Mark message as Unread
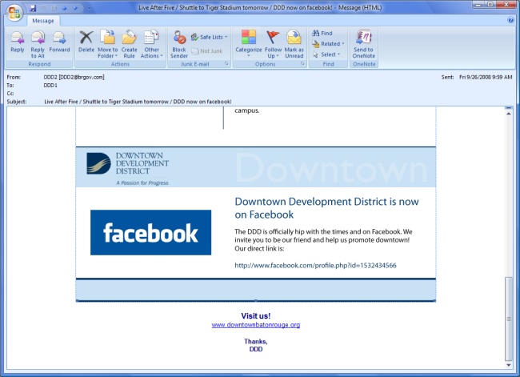Screen dimensions: 520x377 [294, 42]
